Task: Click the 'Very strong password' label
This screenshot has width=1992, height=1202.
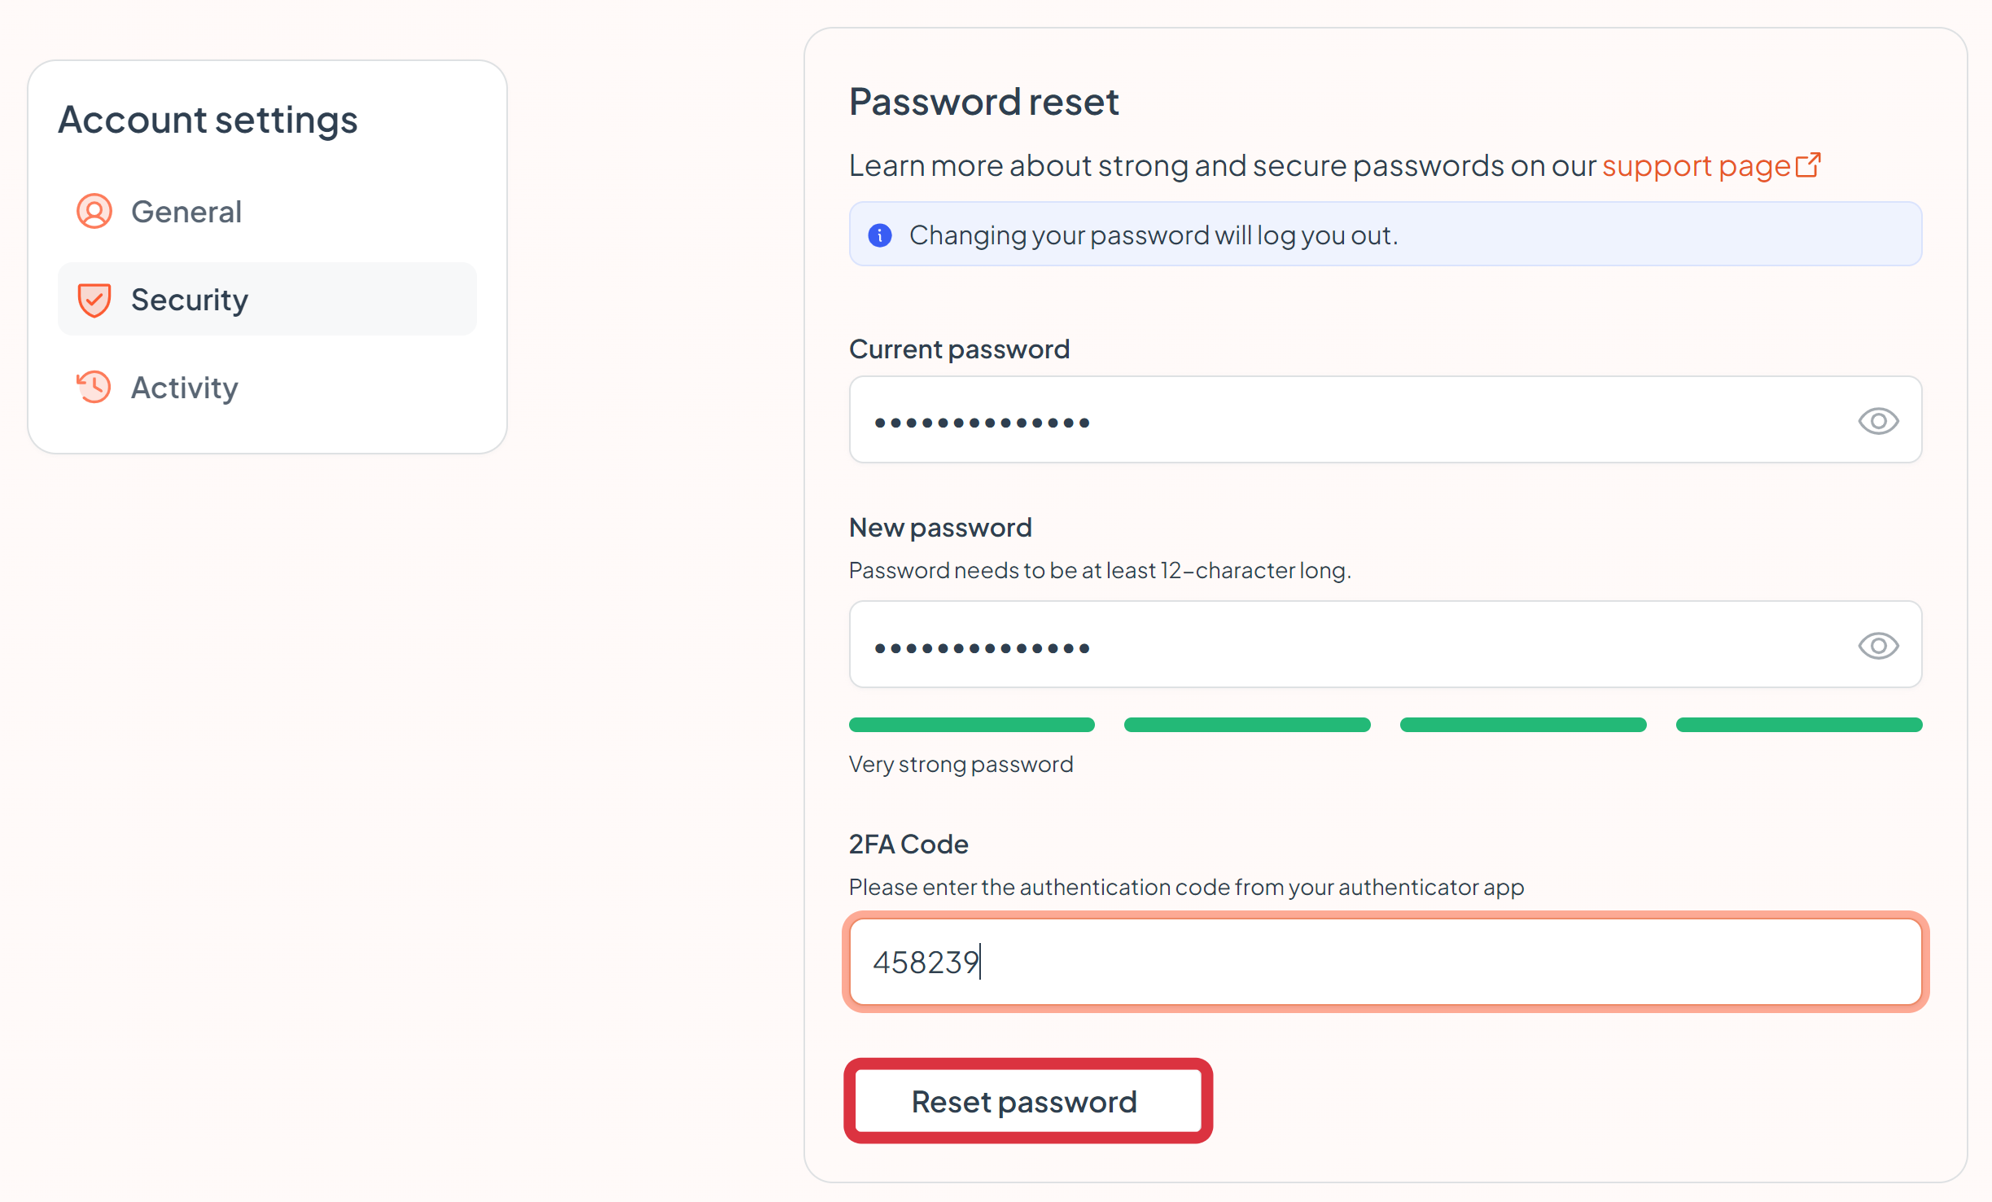Action: (x=961, y=764)
